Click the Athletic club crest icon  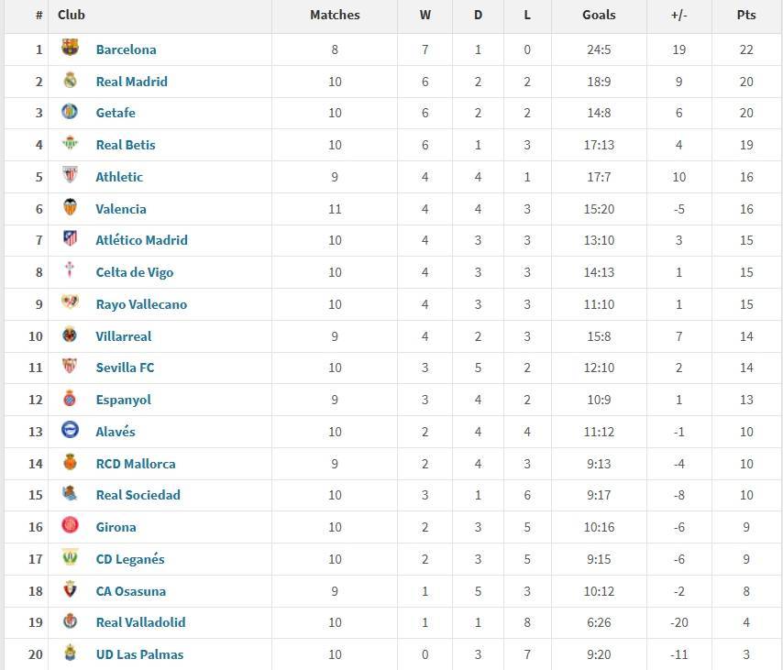(70, 176)
